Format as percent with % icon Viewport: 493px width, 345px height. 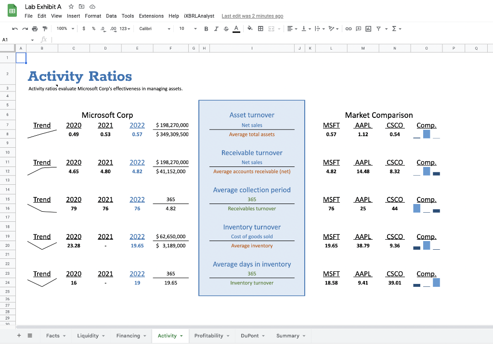point(94,28)
